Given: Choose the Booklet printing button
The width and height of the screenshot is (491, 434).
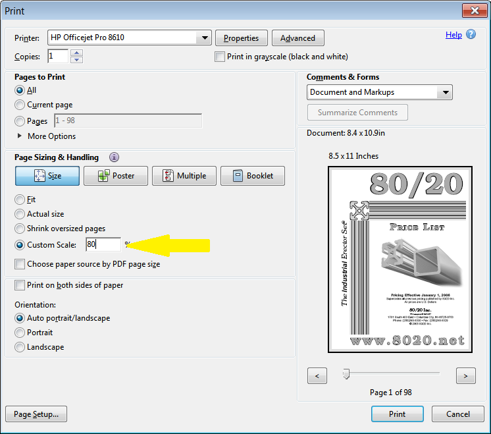Looking at the screenshot, I should click(x=253, y=176).
